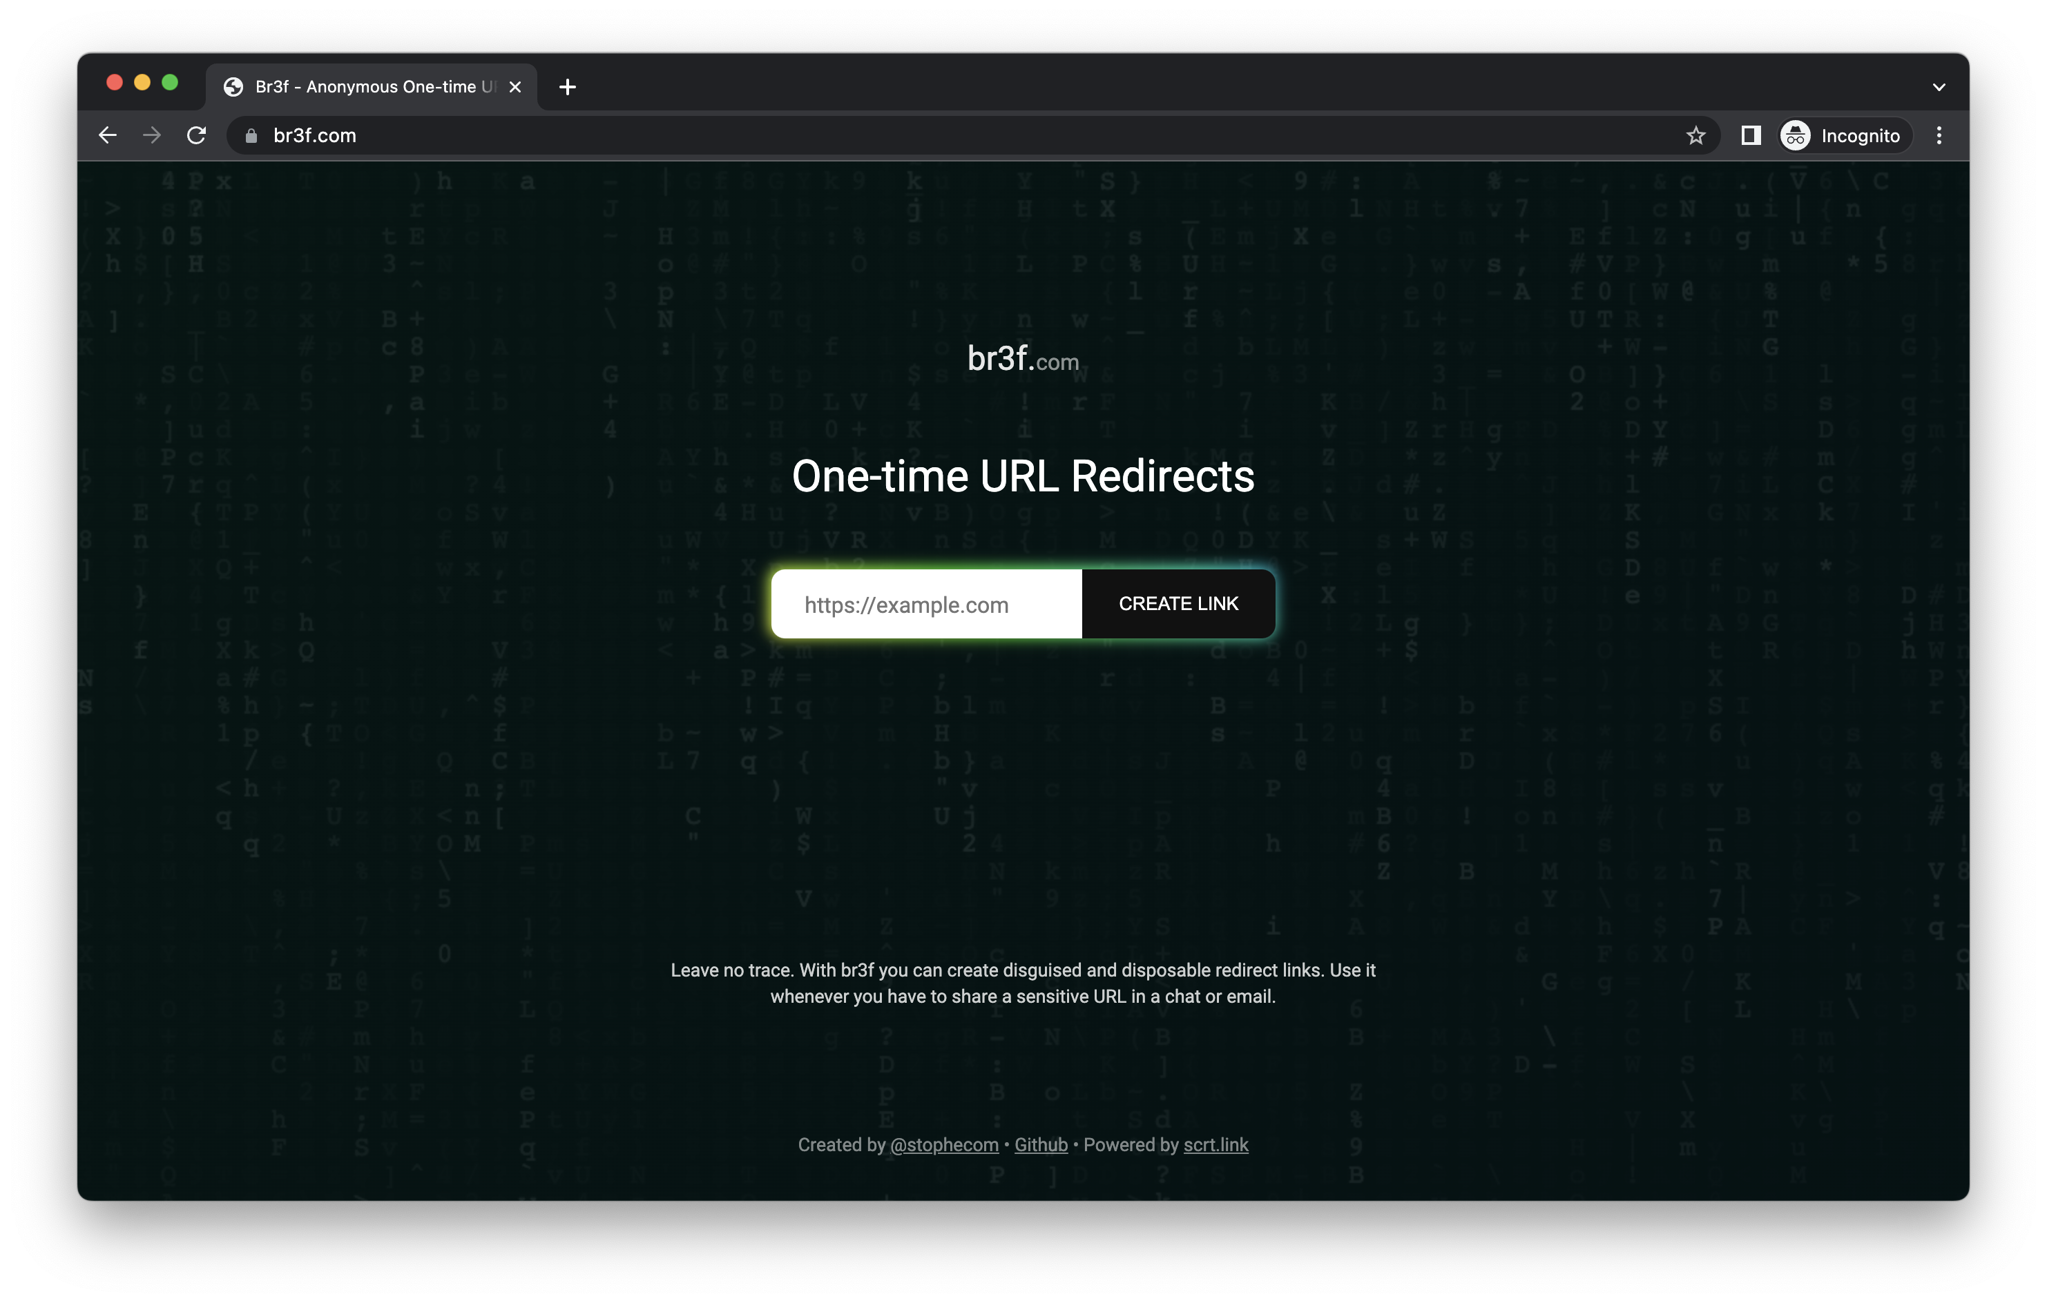Visit the scrt.link footer link
This screenshot has width=2047, height=1303.
[x=1215, y=1145]
